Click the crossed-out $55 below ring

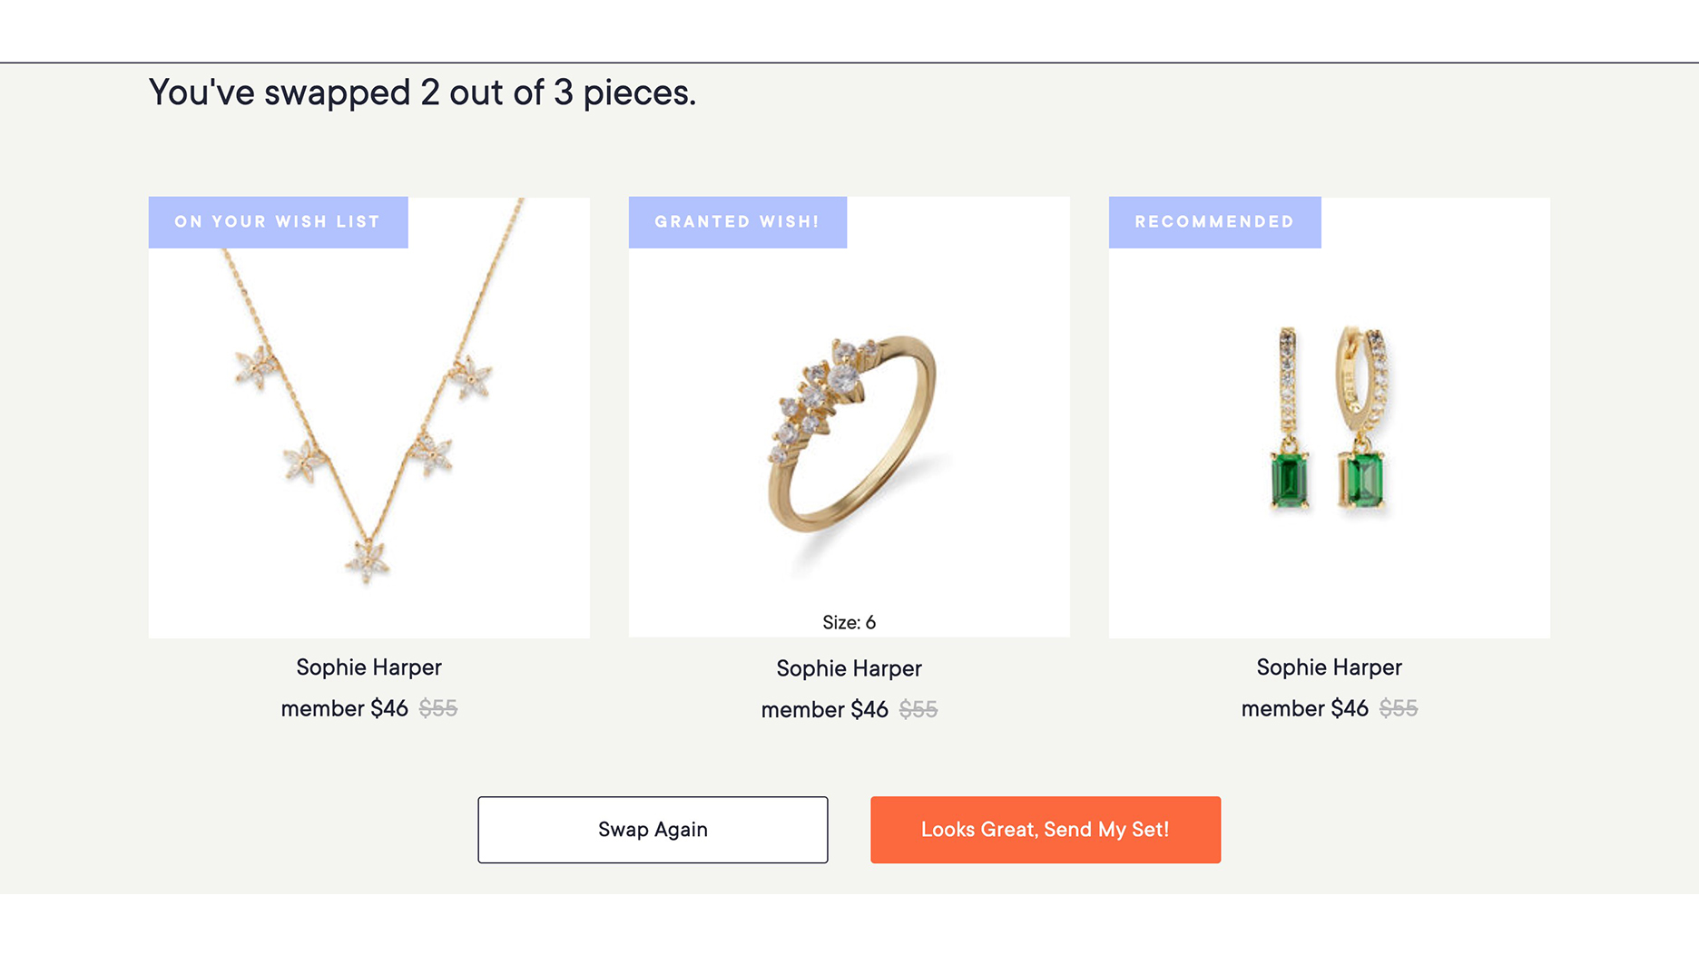tap(918, 710)
